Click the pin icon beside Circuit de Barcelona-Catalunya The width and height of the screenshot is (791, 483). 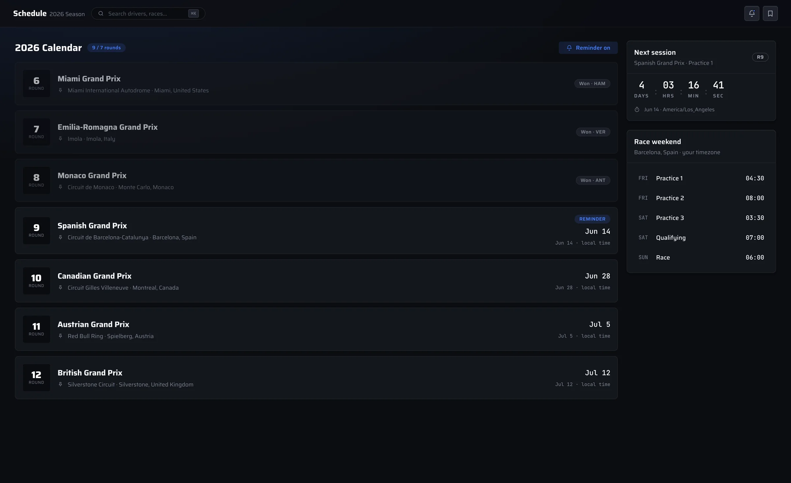tap(60, 238)
